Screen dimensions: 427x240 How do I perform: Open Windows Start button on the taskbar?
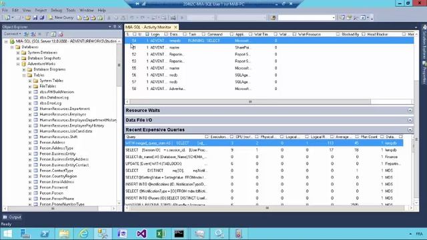coord(7,233)
